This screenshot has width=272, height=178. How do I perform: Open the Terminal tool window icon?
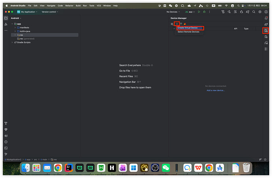click(6, 148)
